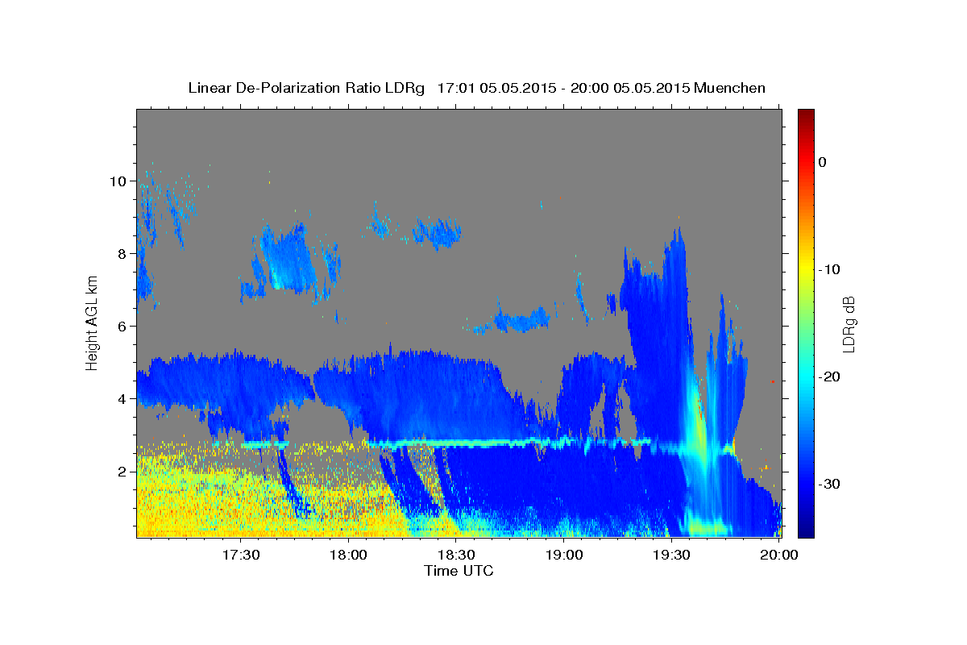Screen dimensions: 967x645
Task: Click the 19:00 time tick label
Action: [x=564, y=555]
